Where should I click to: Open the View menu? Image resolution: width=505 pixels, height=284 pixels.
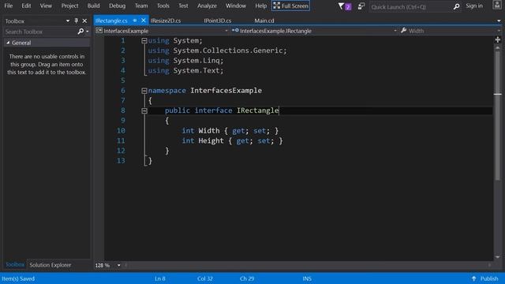click(46, 6)
